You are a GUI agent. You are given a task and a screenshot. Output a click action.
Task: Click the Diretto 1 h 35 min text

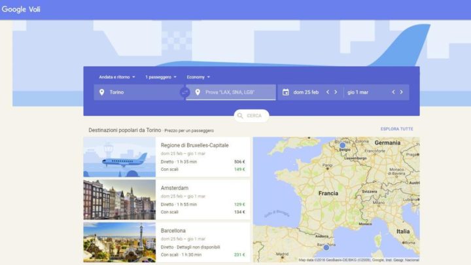tap(179, 162)
